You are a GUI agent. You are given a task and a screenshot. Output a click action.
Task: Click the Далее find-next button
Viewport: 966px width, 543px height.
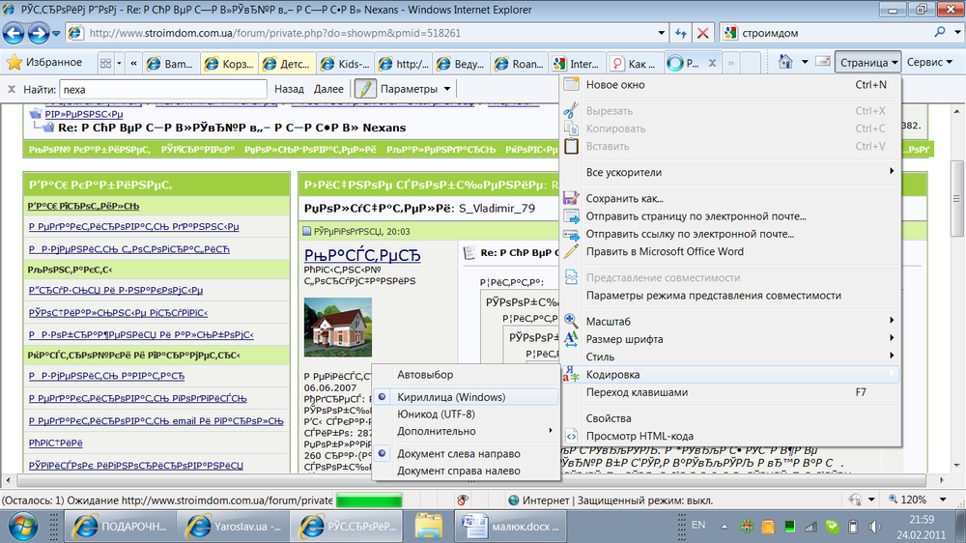click(x=328, y=89)
